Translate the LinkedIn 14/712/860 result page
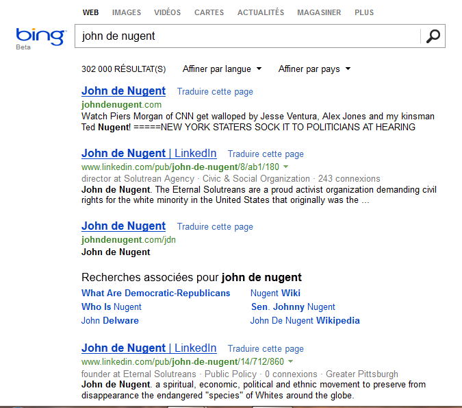Image resolution: width=462 pixels, height=408 pixels. tap(266, 348)
